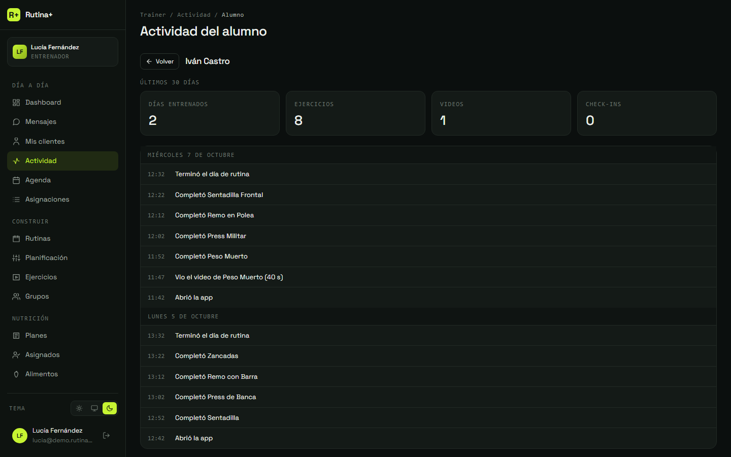Open the Mensajes chat icon
The height and width of the screenshot is (457, 731).
(16, 122)
